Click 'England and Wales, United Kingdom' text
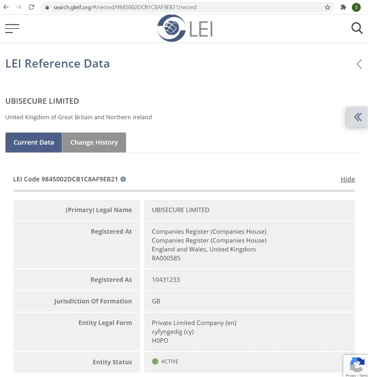Viewport: 371px width, 377px height. coord(204,249)
